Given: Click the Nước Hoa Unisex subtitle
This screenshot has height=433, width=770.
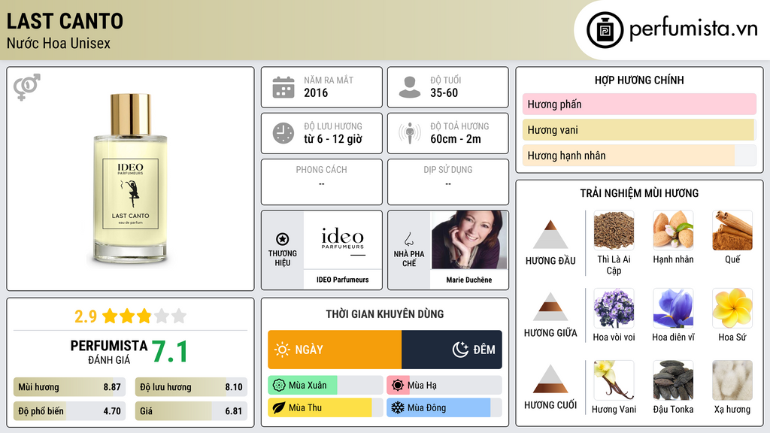Looking at the screenshot, I should [59, 44].
